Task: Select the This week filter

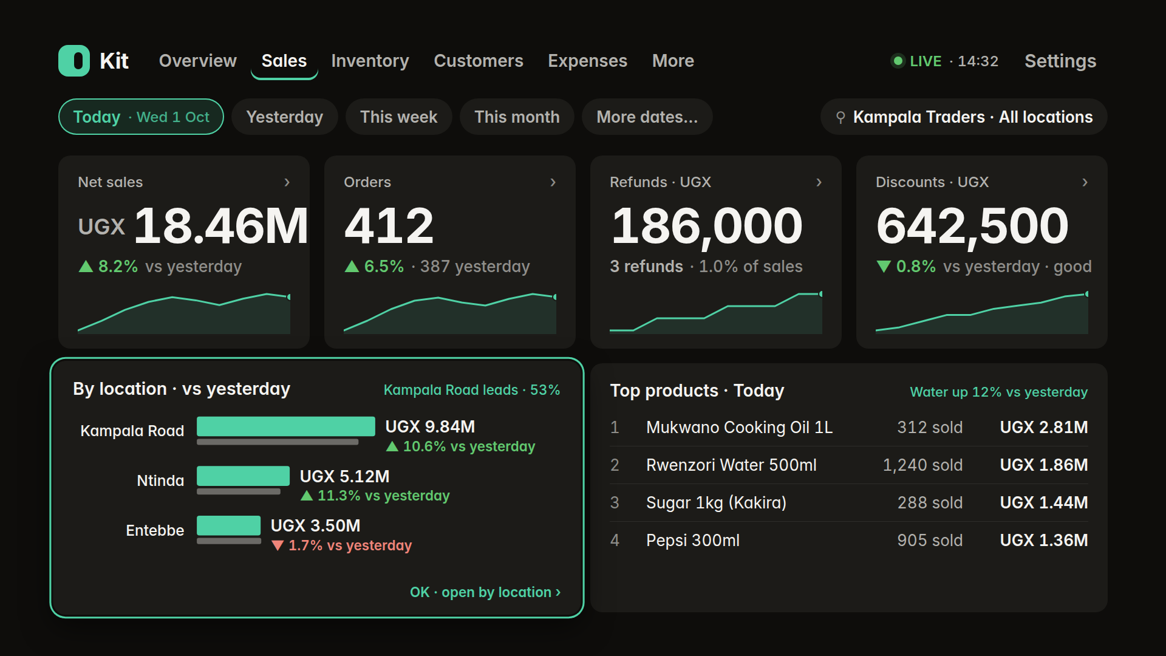Action: 399,117
